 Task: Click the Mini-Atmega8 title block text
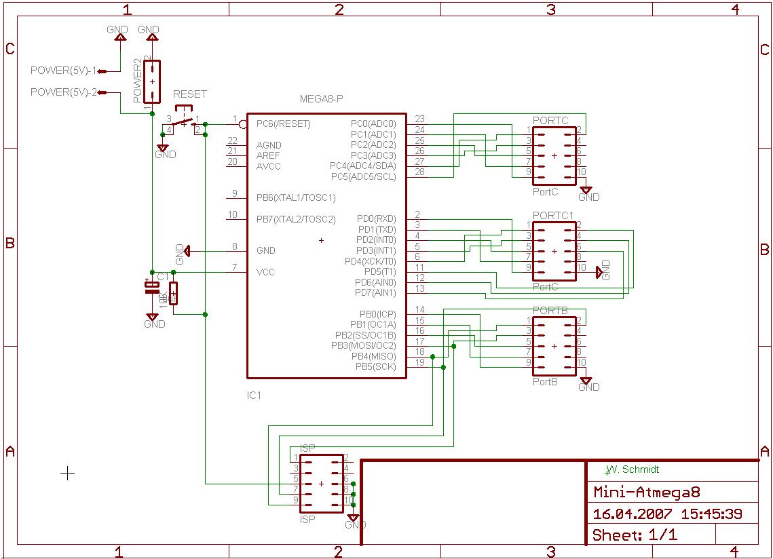(x=646, y=492)
